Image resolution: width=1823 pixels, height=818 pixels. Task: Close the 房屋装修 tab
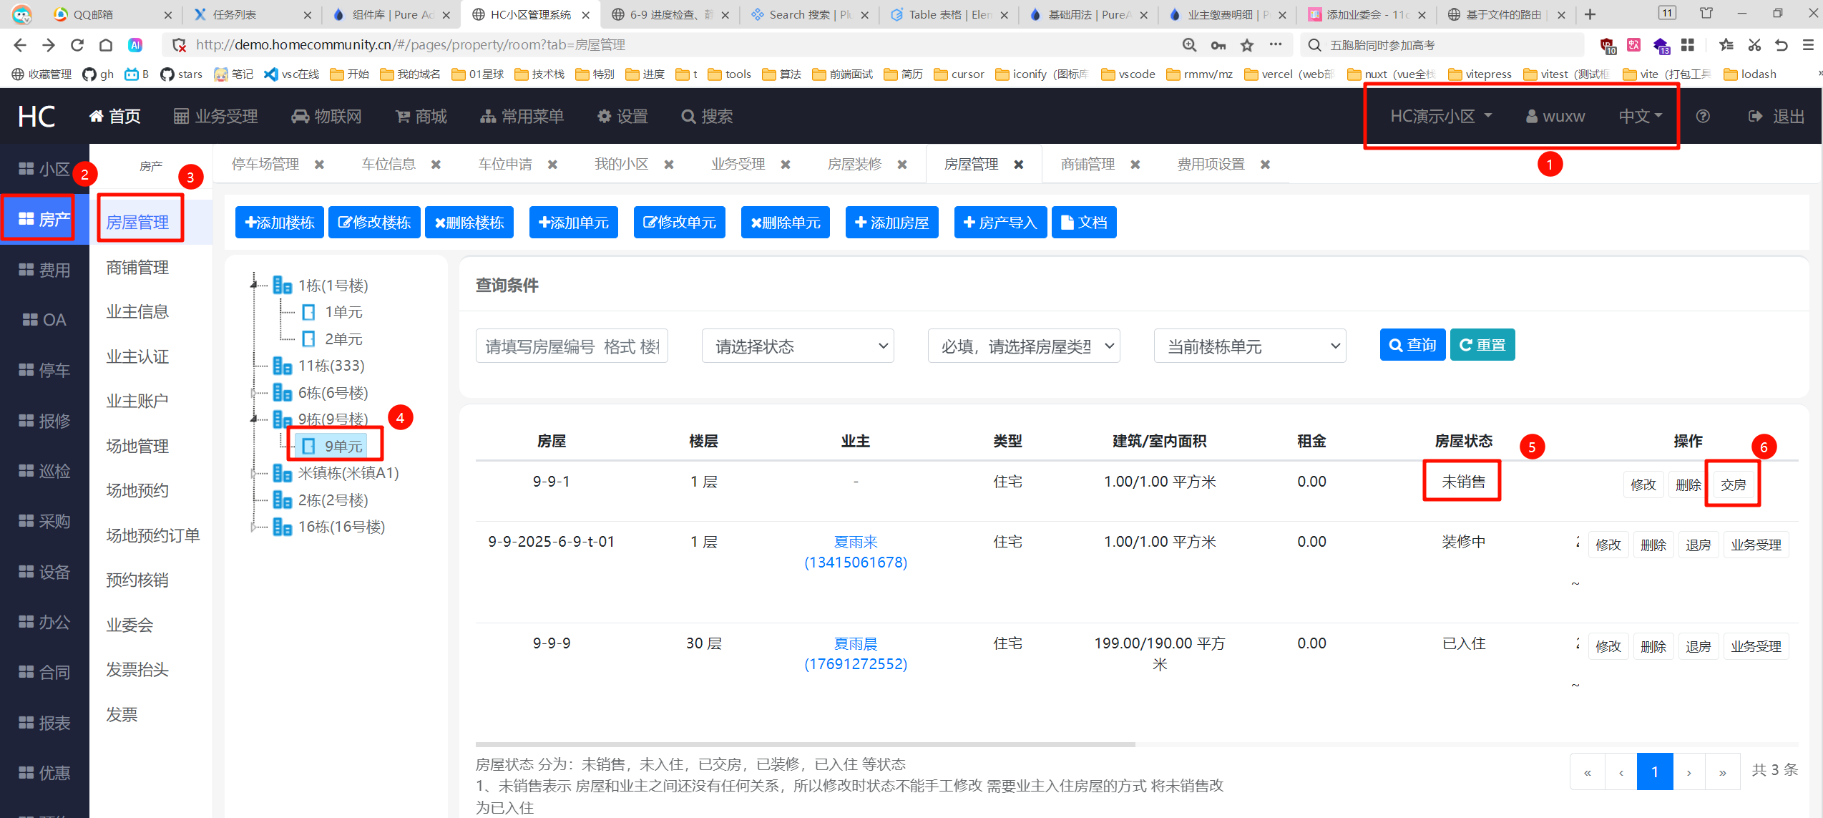pos(902,165)
